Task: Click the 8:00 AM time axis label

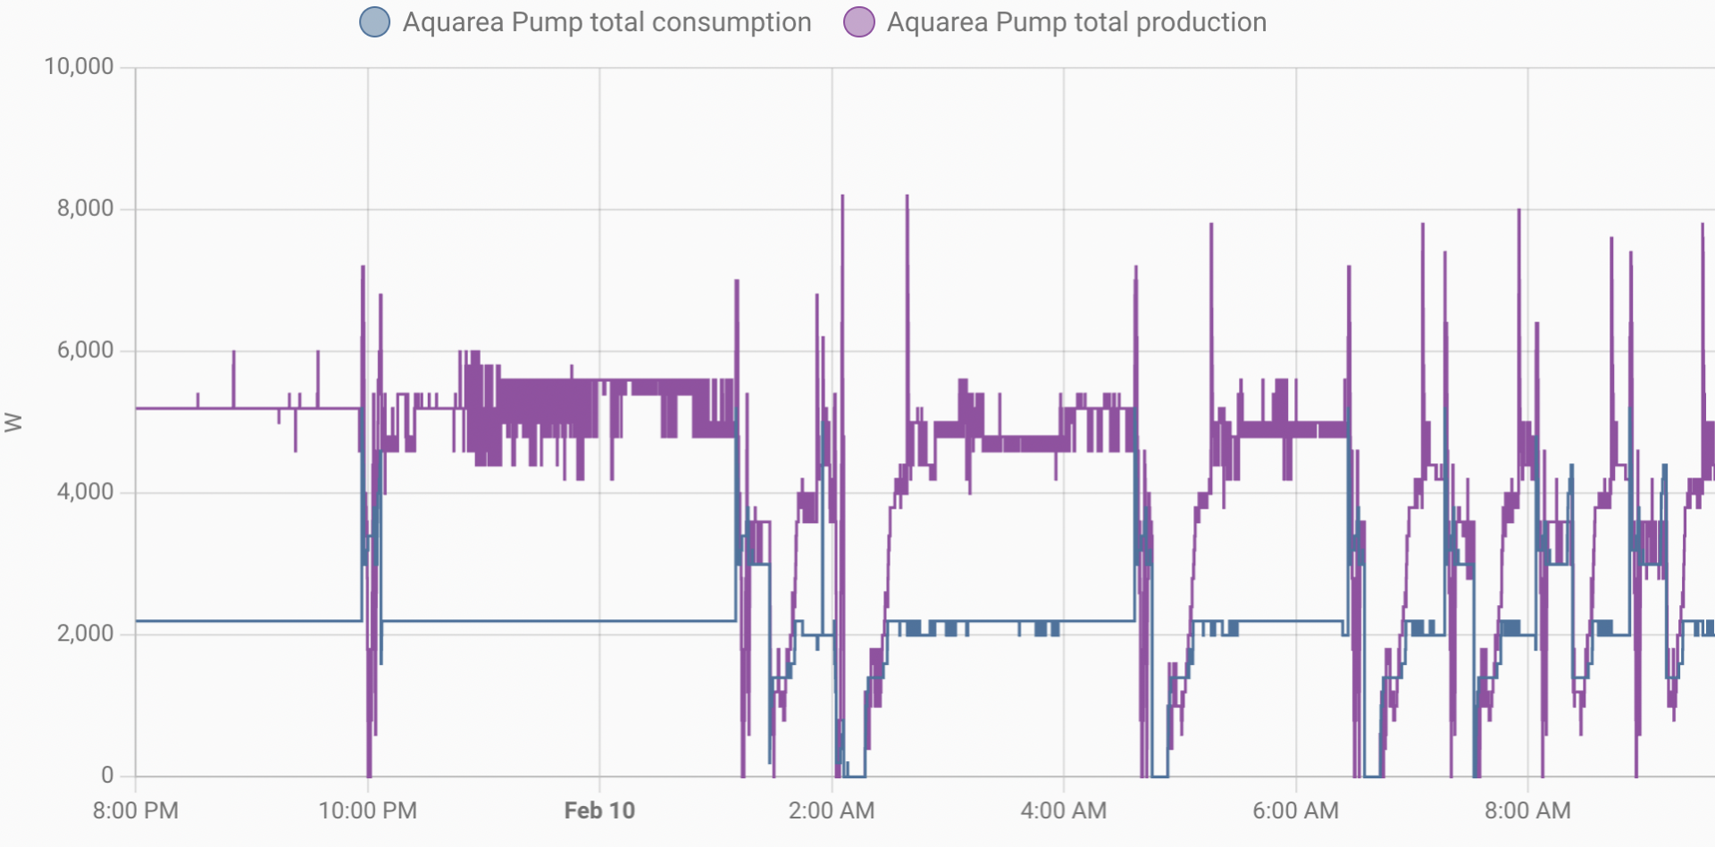Action: (1528, 811)
